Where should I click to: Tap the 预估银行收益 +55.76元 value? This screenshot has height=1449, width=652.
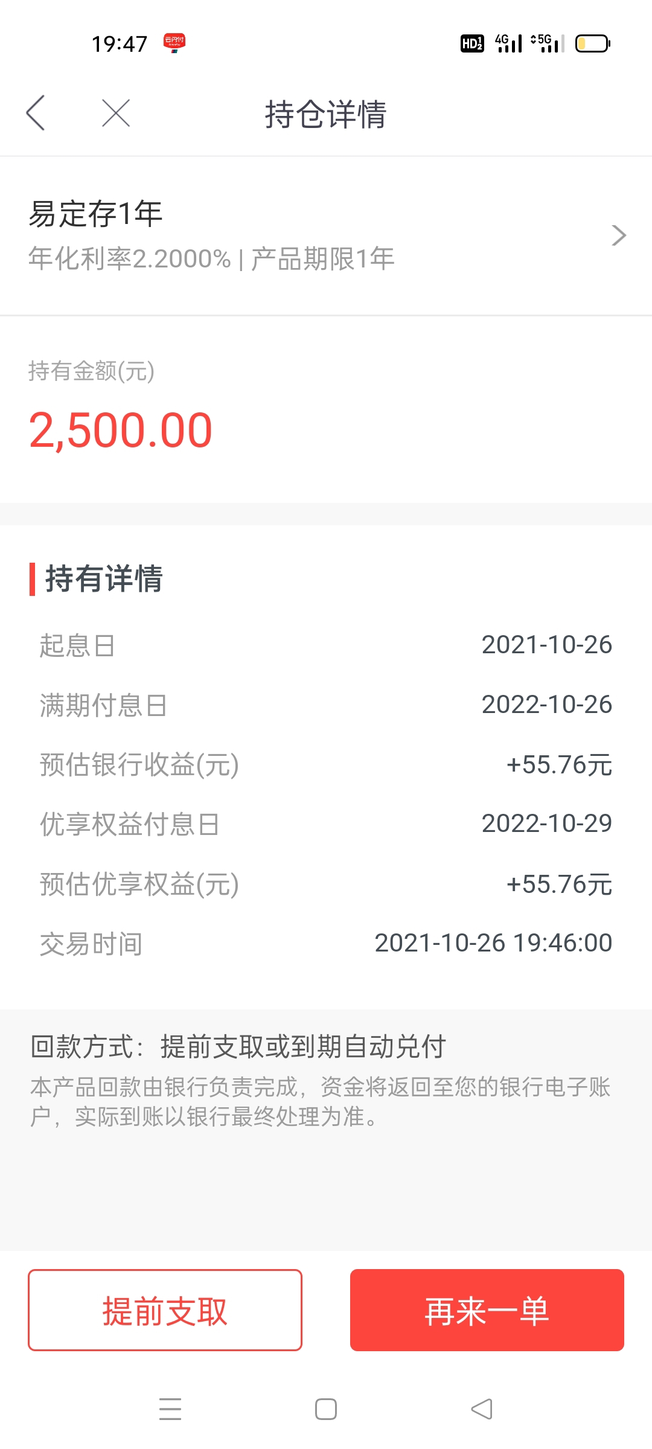pos(559,765)
